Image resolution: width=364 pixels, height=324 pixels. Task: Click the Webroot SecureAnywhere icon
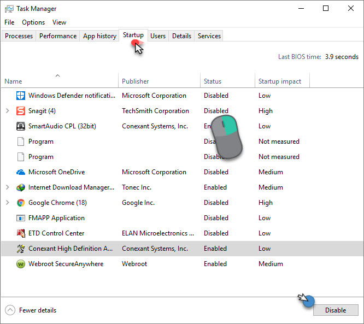tap(21, 264)
